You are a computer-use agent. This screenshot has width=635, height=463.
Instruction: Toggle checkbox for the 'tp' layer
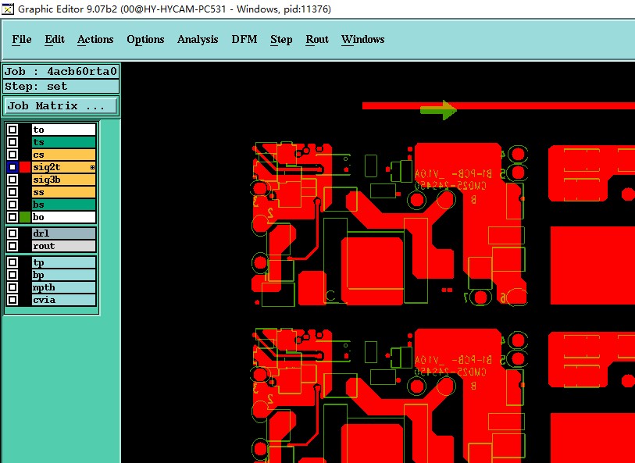(12, 262)
